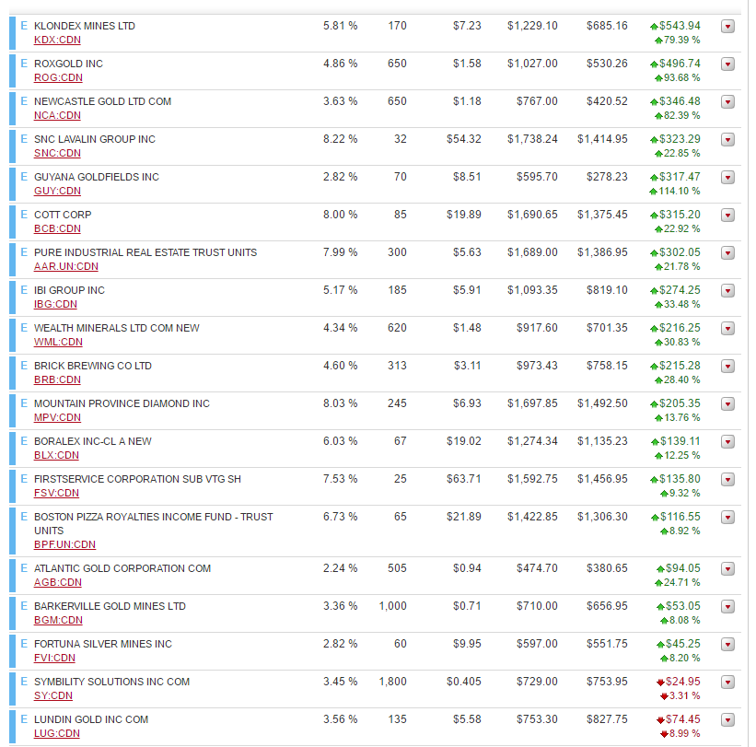Click the green up arrow beside $543.94 gain
This screenshot has height=747, width=756.
pos(654,27)
